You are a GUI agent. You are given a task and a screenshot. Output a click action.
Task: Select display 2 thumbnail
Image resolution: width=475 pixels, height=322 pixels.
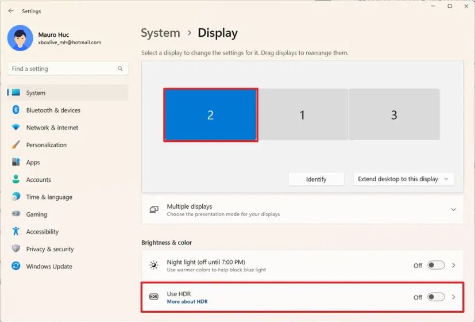tap(211, 115)
